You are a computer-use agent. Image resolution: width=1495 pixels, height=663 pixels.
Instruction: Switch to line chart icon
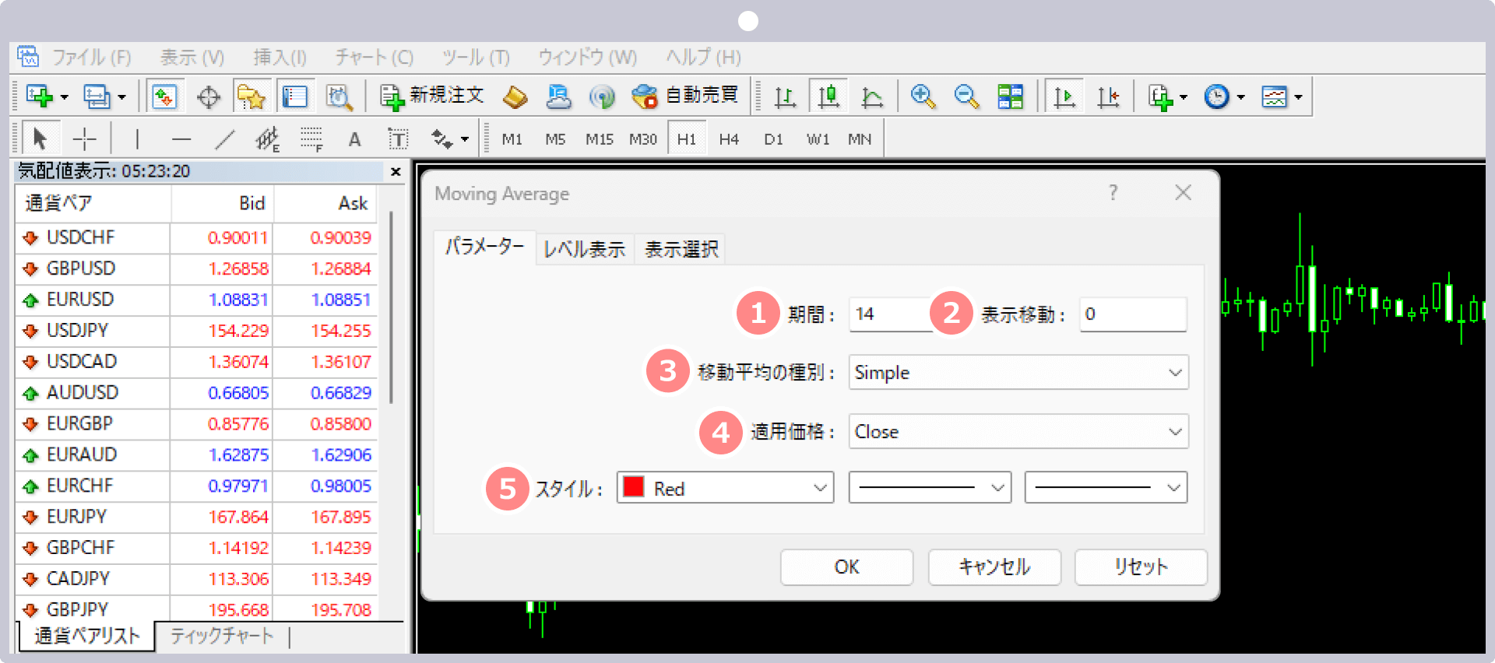tap(872, 97)
